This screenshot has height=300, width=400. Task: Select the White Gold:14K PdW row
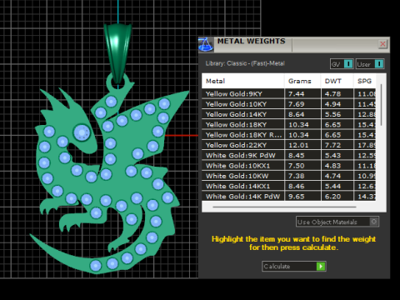tap(289, 197)
